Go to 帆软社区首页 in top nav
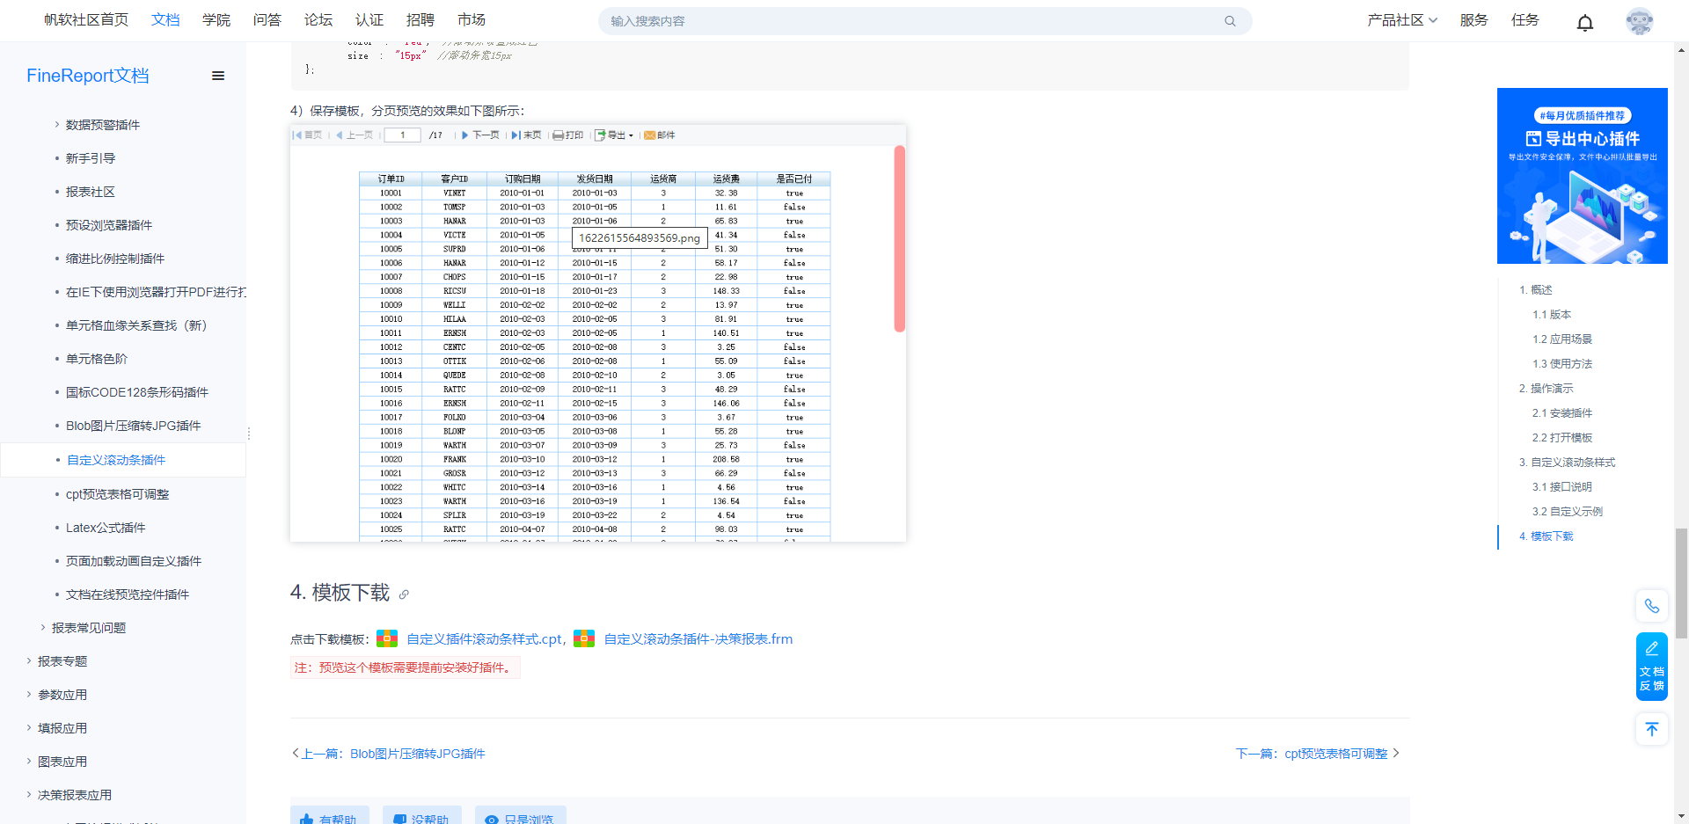Viewport: 1689px width, 824px height. (86, 20)
